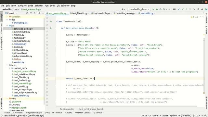The height and width of the screenshot is (117, 208).
Task: Open IDE settings gear in toolbar
Action: [202, 9]
